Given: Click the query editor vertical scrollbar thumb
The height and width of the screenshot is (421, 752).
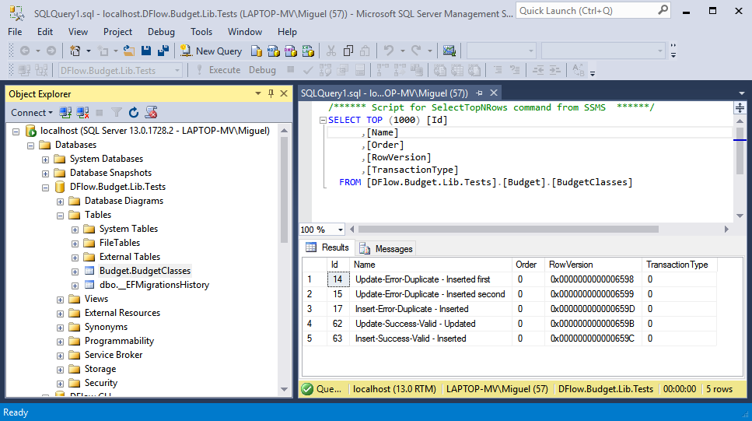Looking at the screenshot, I should pyautogui.click(x=740, y=151).
